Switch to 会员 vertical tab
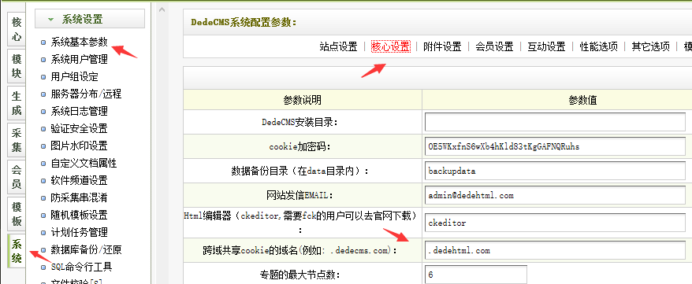The image size is (692, 284). pyautogui.click(x=17, y=177)
